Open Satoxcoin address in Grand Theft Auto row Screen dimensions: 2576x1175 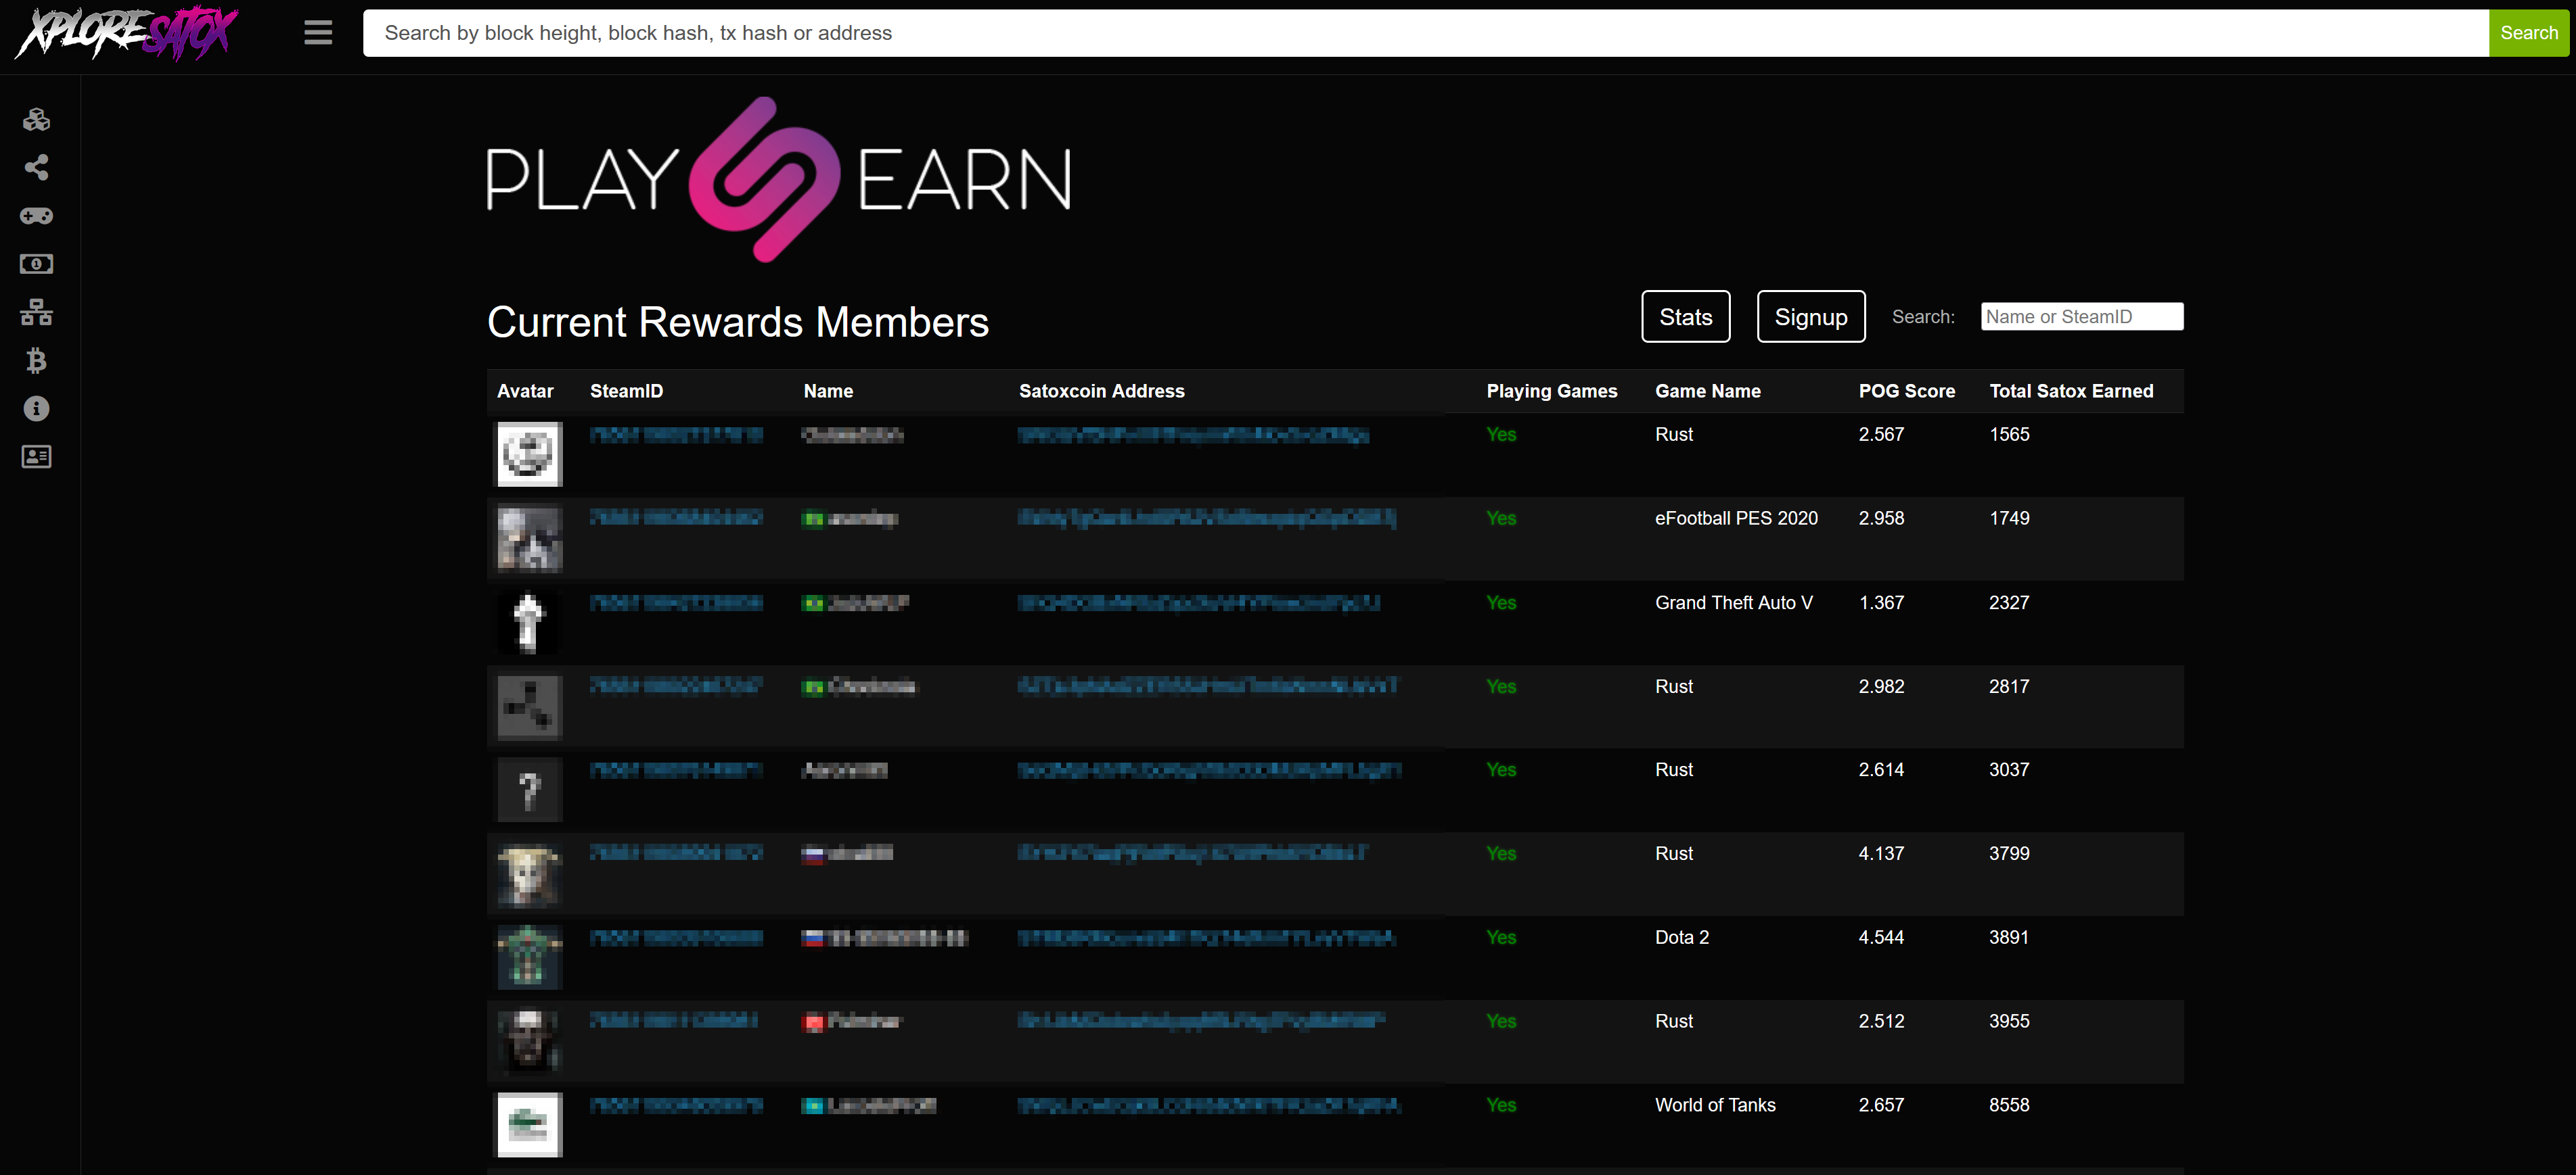click(1198, 602)
